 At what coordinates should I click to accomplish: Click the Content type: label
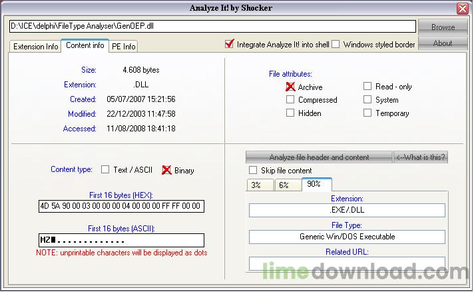(x=71, y=169)
